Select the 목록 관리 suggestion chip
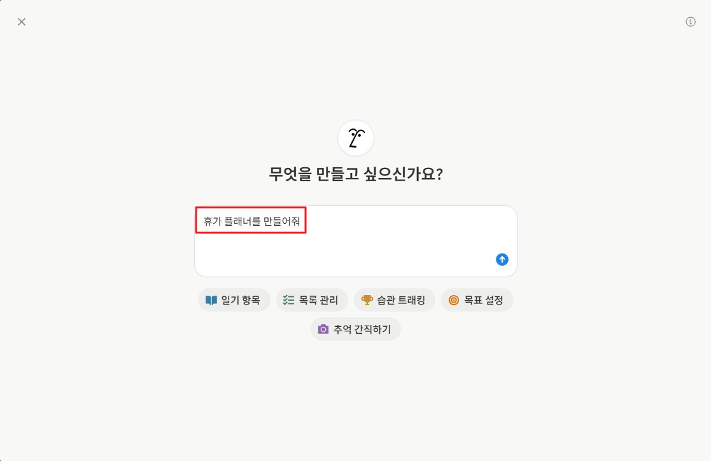This screenshot has width=711, height=461. [312, 299]
